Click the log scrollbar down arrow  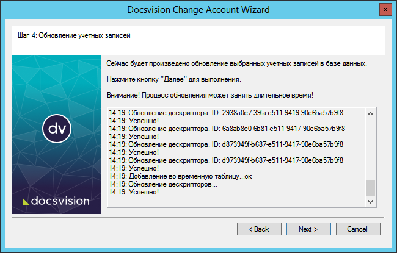(370, 202)
